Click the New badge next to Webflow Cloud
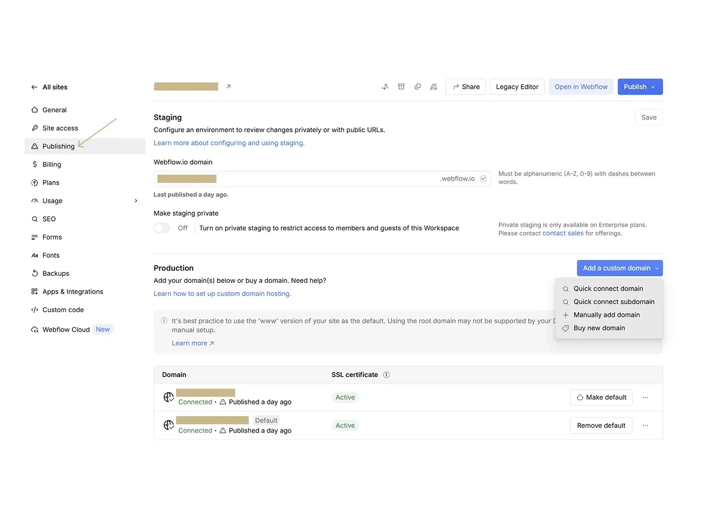Viewport: 702px width, 526px height. coord(103,330)
